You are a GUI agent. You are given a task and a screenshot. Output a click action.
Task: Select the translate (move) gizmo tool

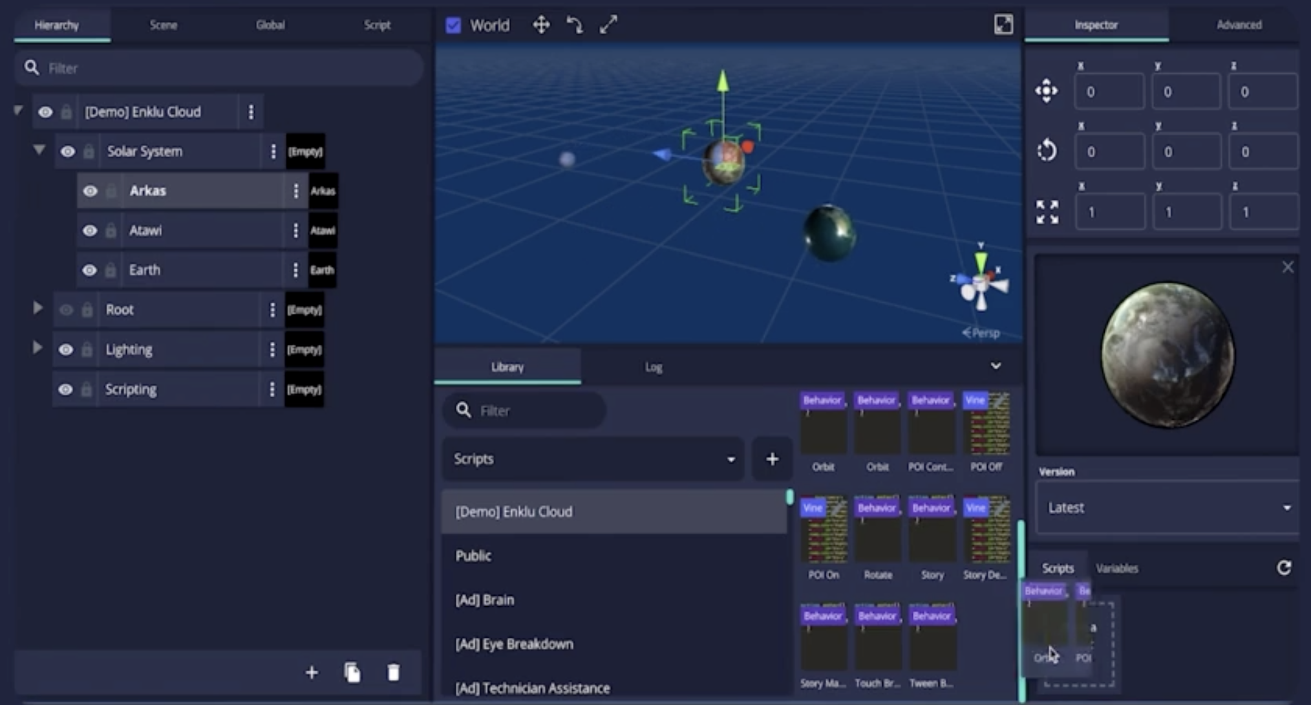tap(541, 25)
